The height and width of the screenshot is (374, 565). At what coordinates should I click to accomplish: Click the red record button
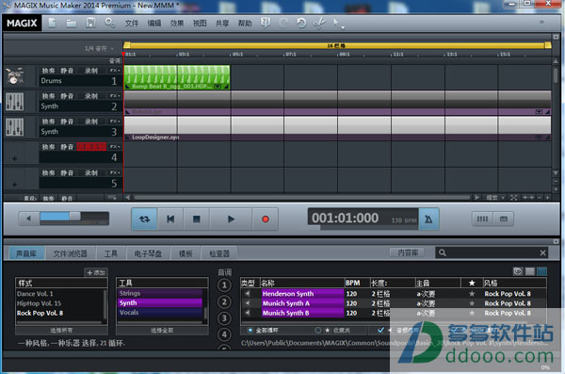[266, 219]
